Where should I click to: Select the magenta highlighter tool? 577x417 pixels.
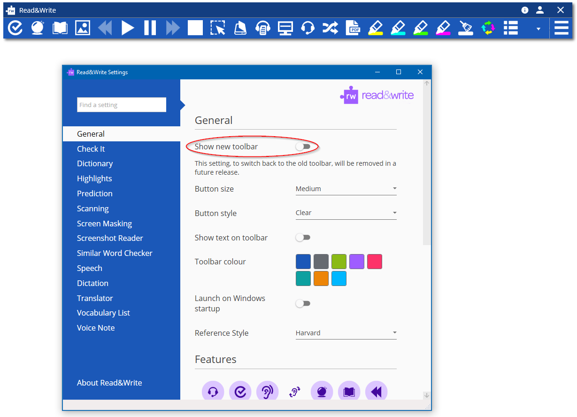443,28
